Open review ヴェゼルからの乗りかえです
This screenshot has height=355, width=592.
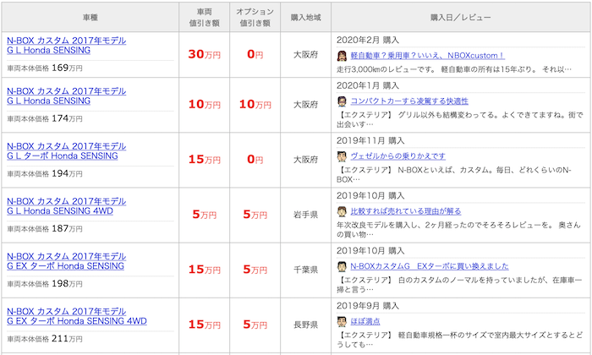[x=398, y=156]
